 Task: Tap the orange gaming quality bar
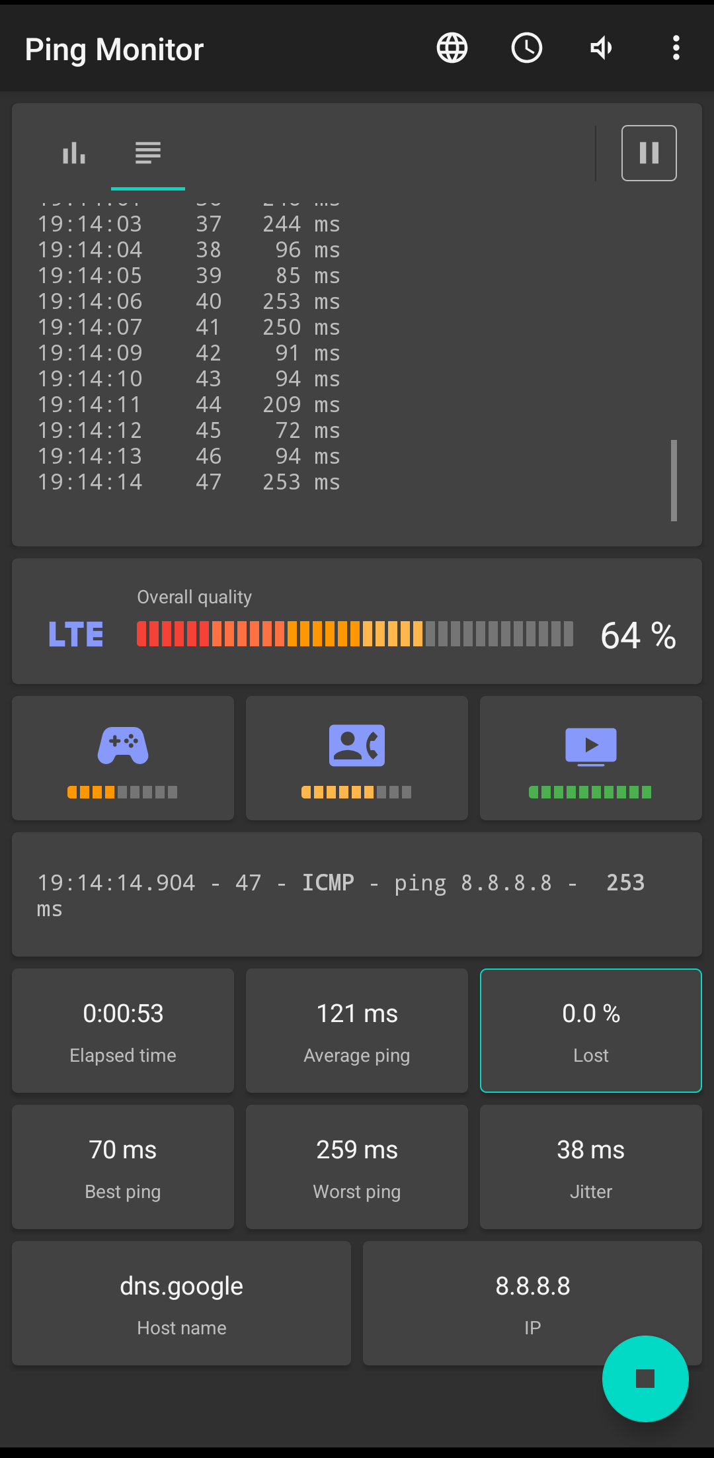coord(122,793)
